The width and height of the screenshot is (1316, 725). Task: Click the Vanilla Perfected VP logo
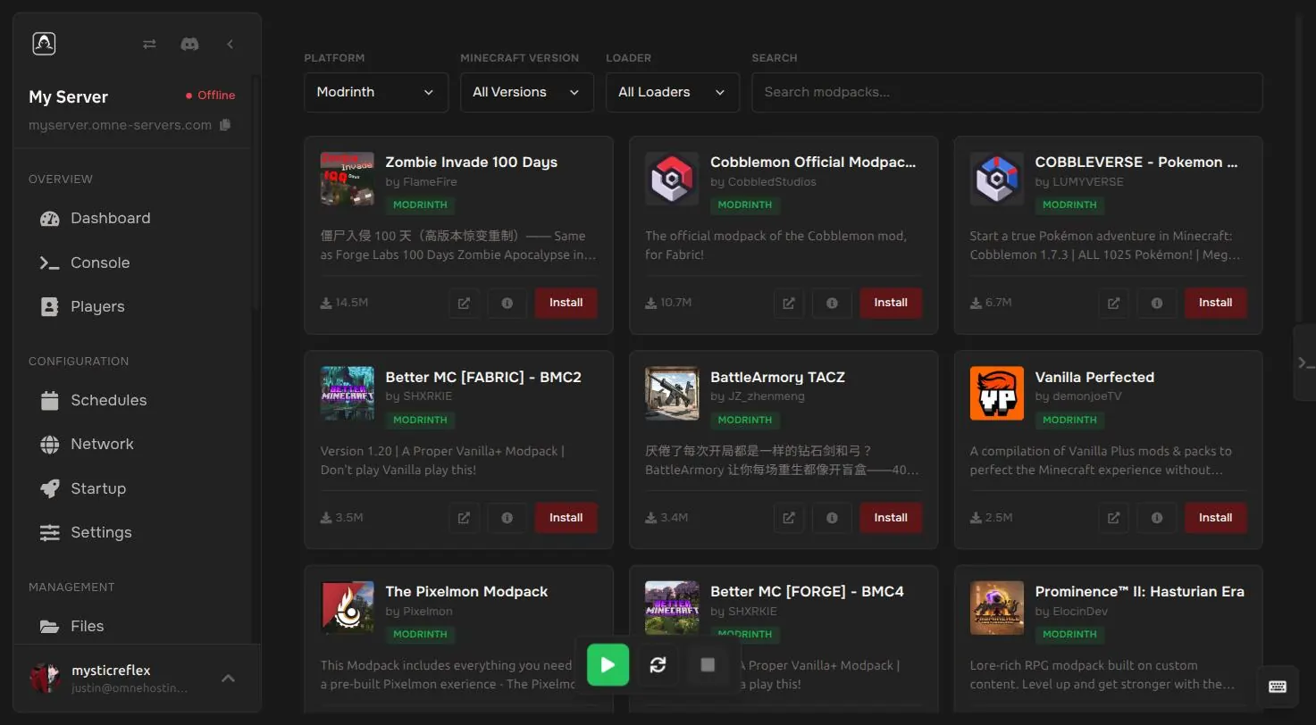997,393
